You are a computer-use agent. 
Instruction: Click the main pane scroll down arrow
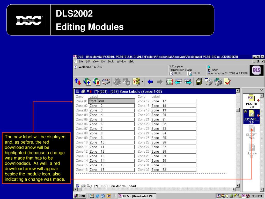(238, 186)
